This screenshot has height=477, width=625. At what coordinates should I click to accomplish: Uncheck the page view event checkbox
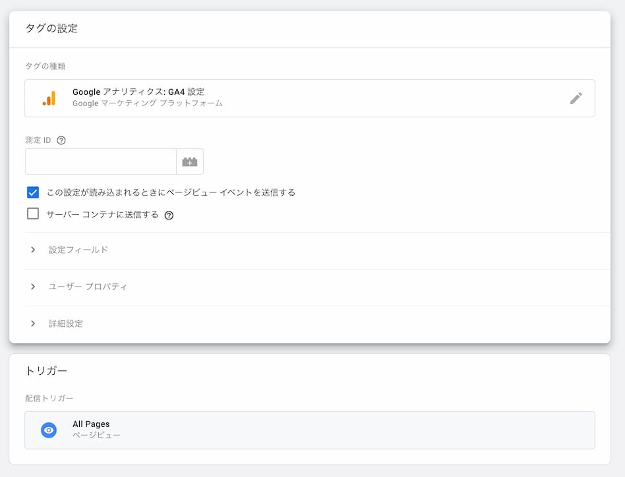coord(33,192)
